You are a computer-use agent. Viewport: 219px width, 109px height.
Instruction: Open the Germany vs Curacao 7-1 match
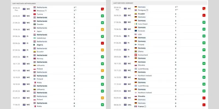pyautogui.click(x=159, y=29)
